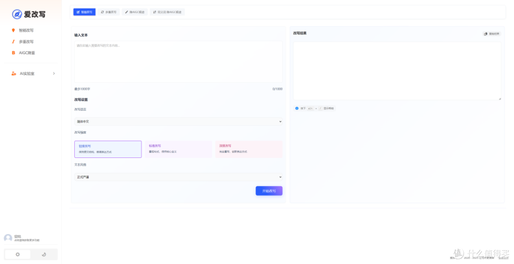
Task: Click the user avatar icon
Action: pyautogui.click(x=8, y=238)
